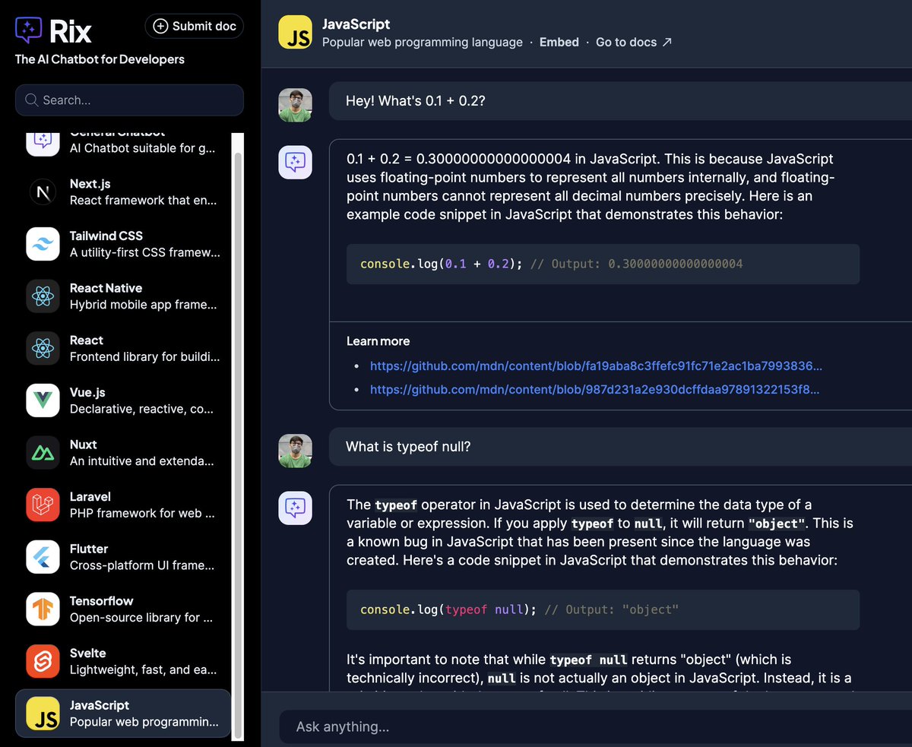The width and height of the screenshot is (912, 747).
Task: Click the 'Learn more' heading
Action: click(378, 341)
